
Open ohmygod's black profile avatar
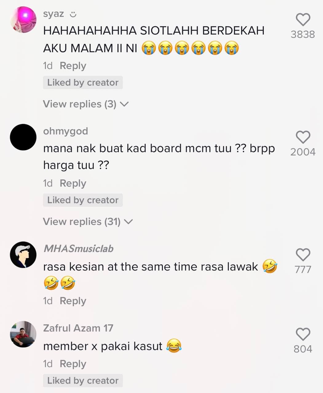[23, 137]
